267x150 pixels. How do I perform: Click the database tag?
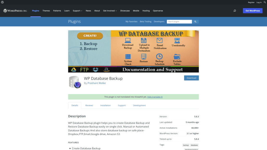point(194,145)
